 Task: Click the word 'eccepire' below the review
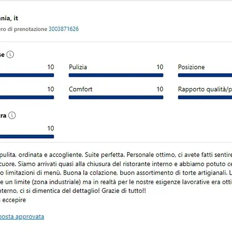coord(14,200)
